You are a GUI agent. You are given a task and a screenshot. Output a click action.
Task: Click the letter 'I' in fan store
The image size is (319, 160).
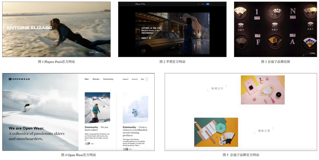(257, 11)
